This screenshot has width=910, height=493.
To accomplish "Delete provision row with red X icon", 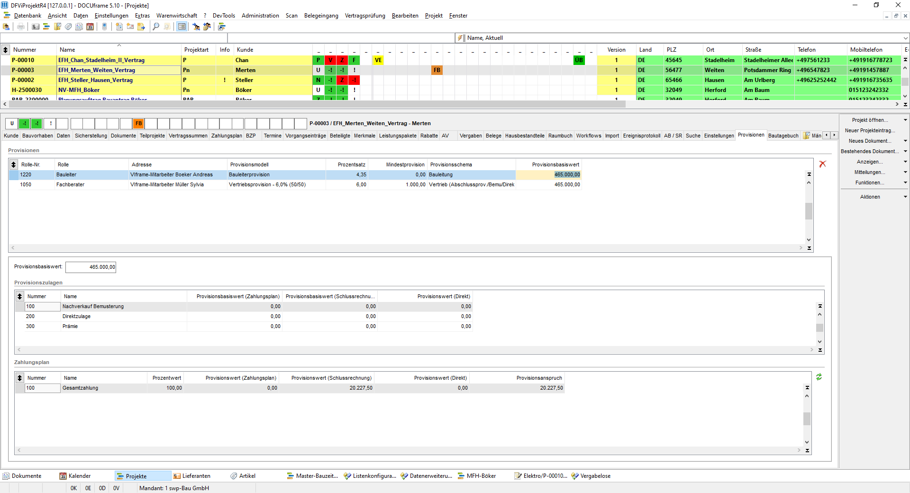I will tap(823, 164).
